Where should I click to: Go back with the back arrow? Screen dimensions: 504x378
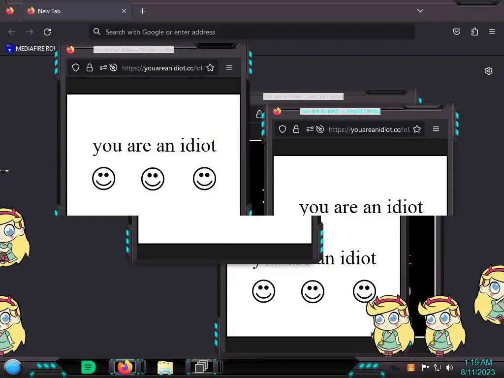[x=12, y=32]
